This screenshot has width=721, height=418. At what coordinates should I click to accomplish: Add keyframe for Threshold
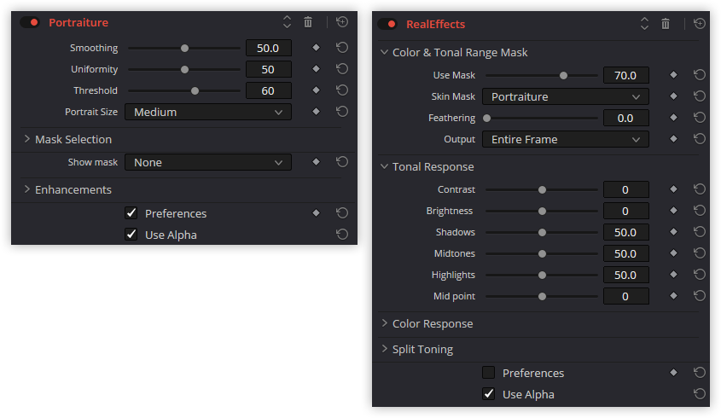tap(316, 90)
